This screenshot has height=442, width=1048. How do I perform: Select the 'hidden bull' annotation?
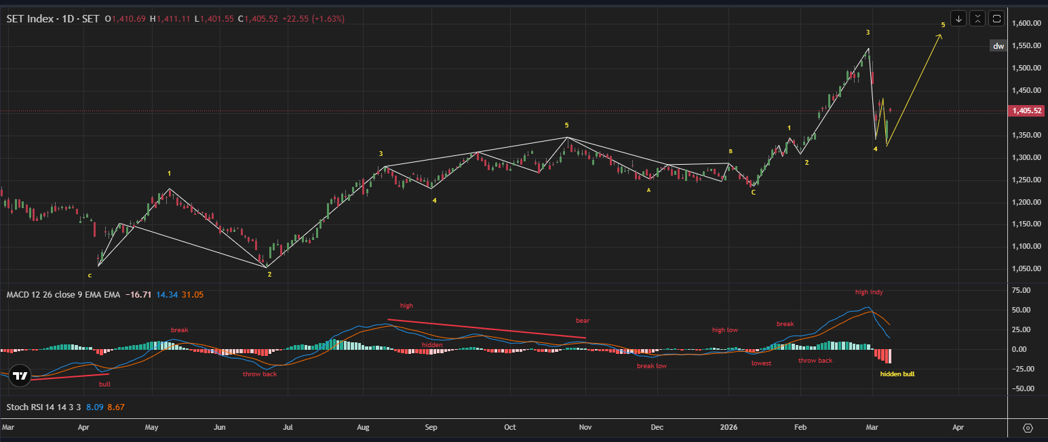[897, 374]
